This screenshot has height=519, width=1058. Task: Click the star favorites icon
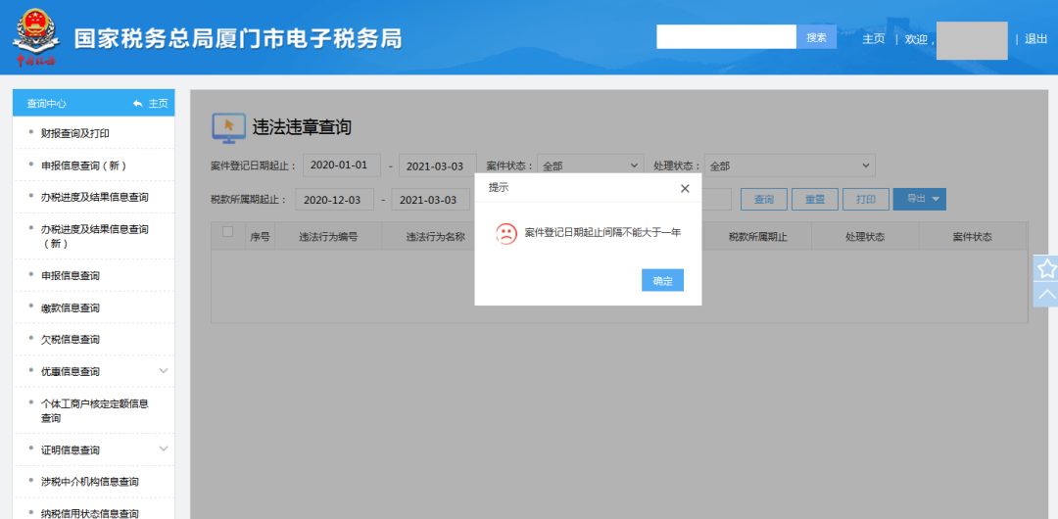click(x=1046, y=268)
